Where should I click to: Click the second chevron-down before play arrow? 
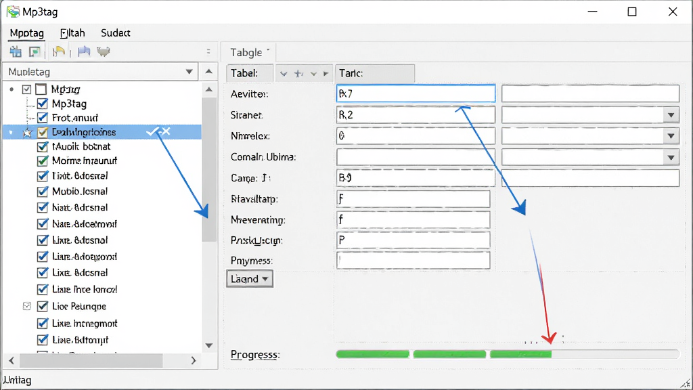pyautogui.click(x=313, y=74)
